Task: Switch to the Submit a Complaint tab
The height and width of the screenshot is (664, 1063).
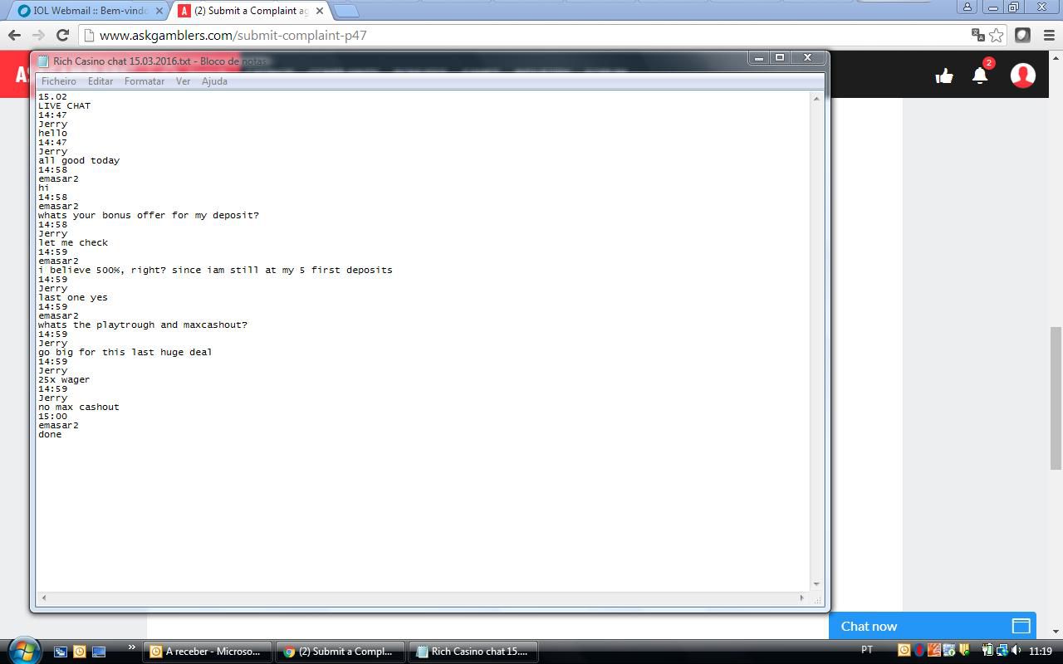Action: click(x=251, y=11)
